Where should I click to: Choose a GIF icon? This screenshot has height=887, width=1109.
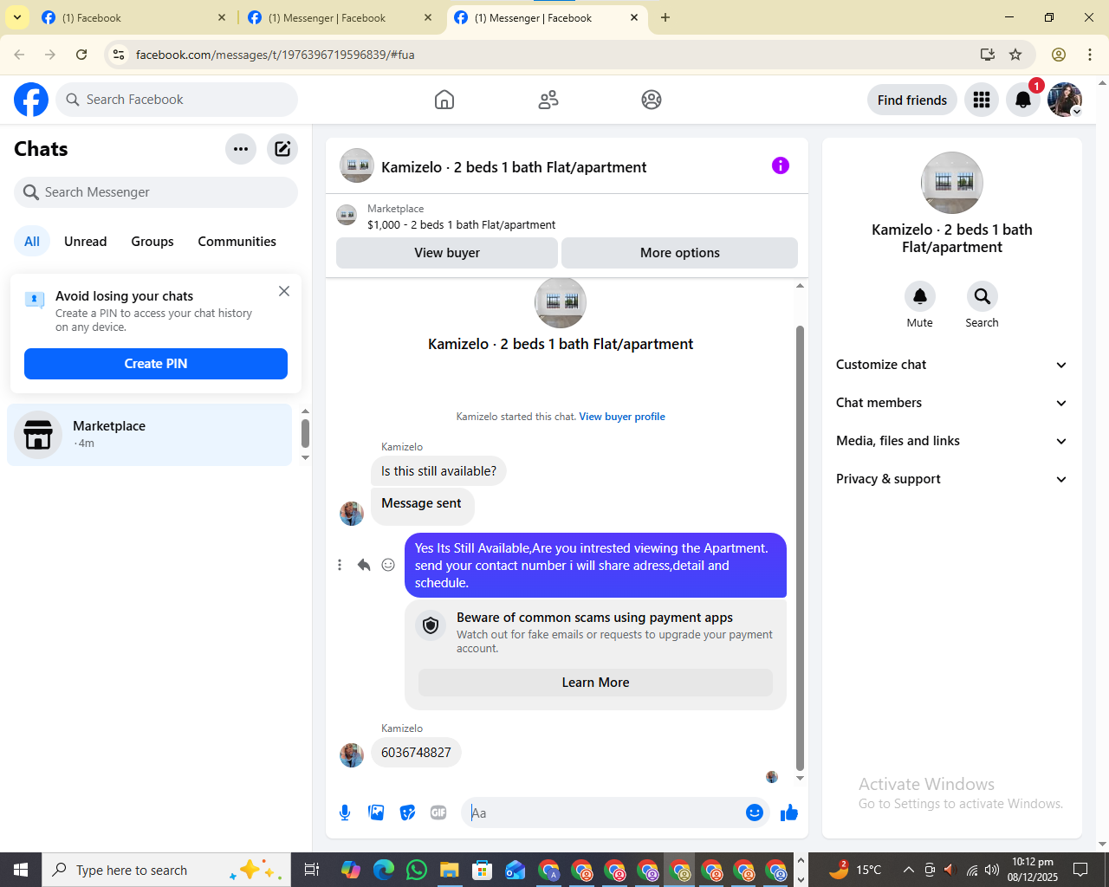(438, 813)
